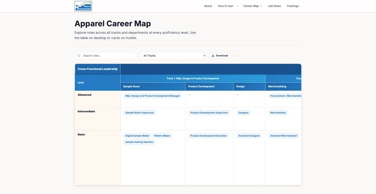Expand the Career Map menu chevron

click(x=261, y=6)
